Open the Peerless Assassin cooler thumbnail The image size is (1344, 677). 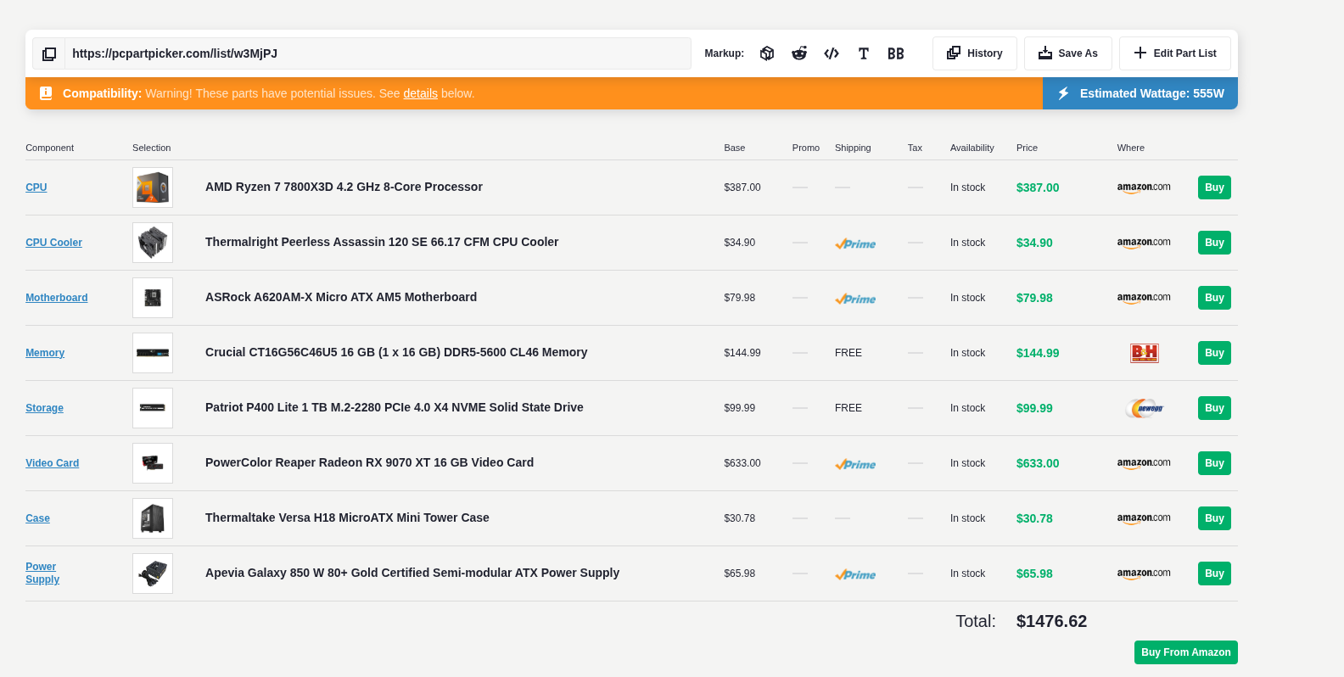pos(153,243)
